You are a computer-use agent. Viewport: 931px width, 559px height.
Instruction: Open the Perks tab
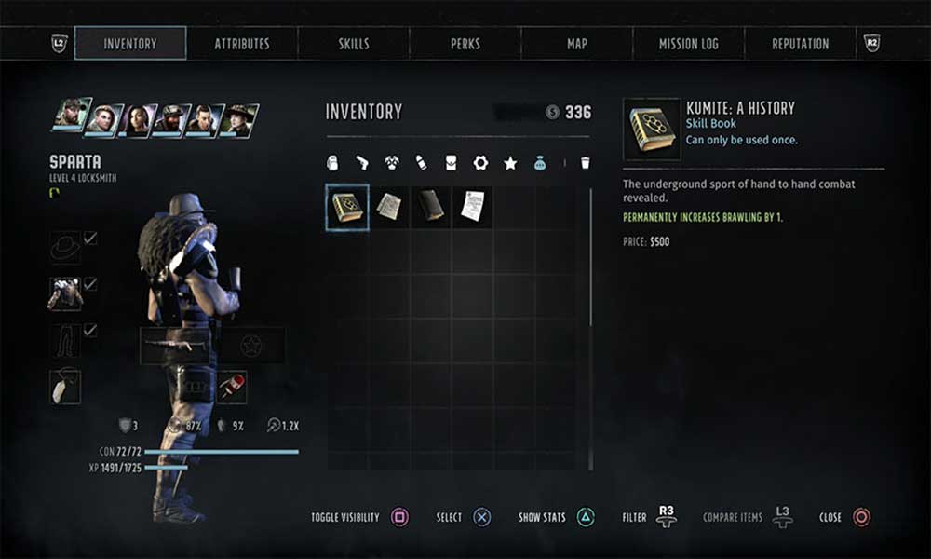[x=465, y=44]
